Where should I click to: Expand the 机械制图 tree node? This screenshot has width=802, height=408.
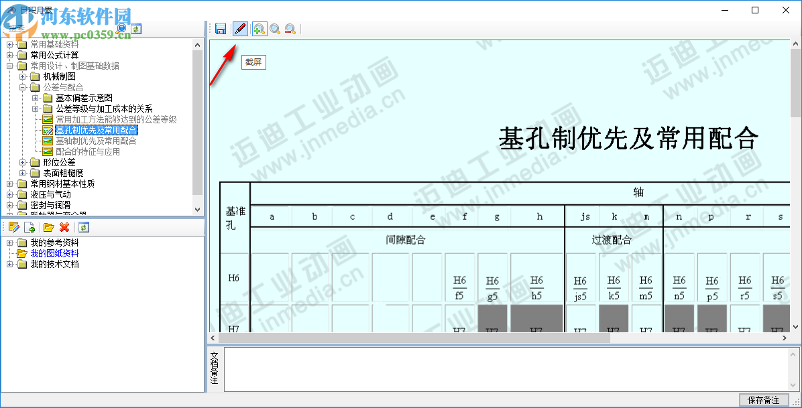pyautogui.click(x=23, y=76)
